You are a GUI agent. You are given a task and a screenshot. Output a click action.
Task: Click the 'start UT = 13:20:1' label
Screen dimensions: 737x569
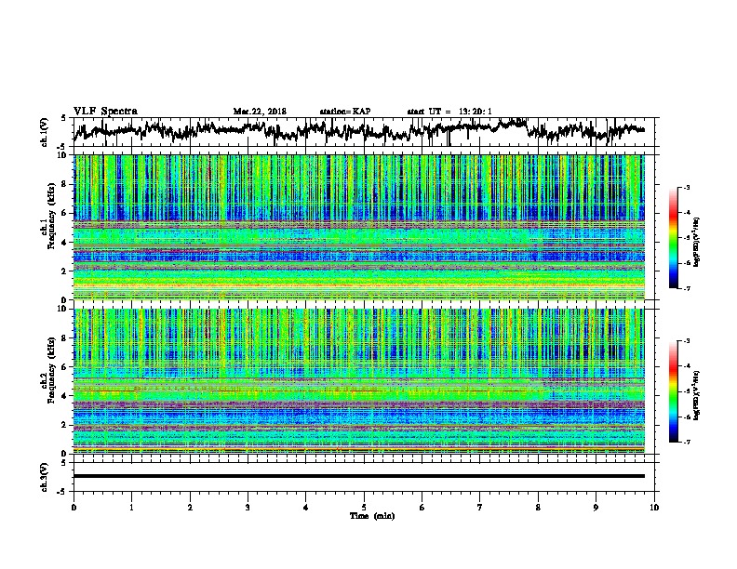coord(449,112)
